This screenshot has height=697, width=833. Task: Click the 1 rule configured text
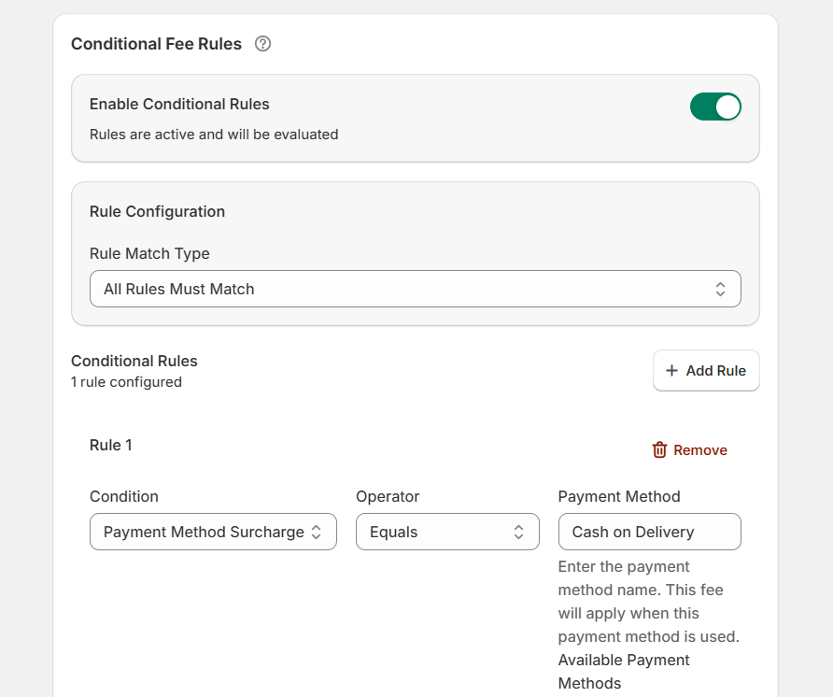(x=127, y=381)
